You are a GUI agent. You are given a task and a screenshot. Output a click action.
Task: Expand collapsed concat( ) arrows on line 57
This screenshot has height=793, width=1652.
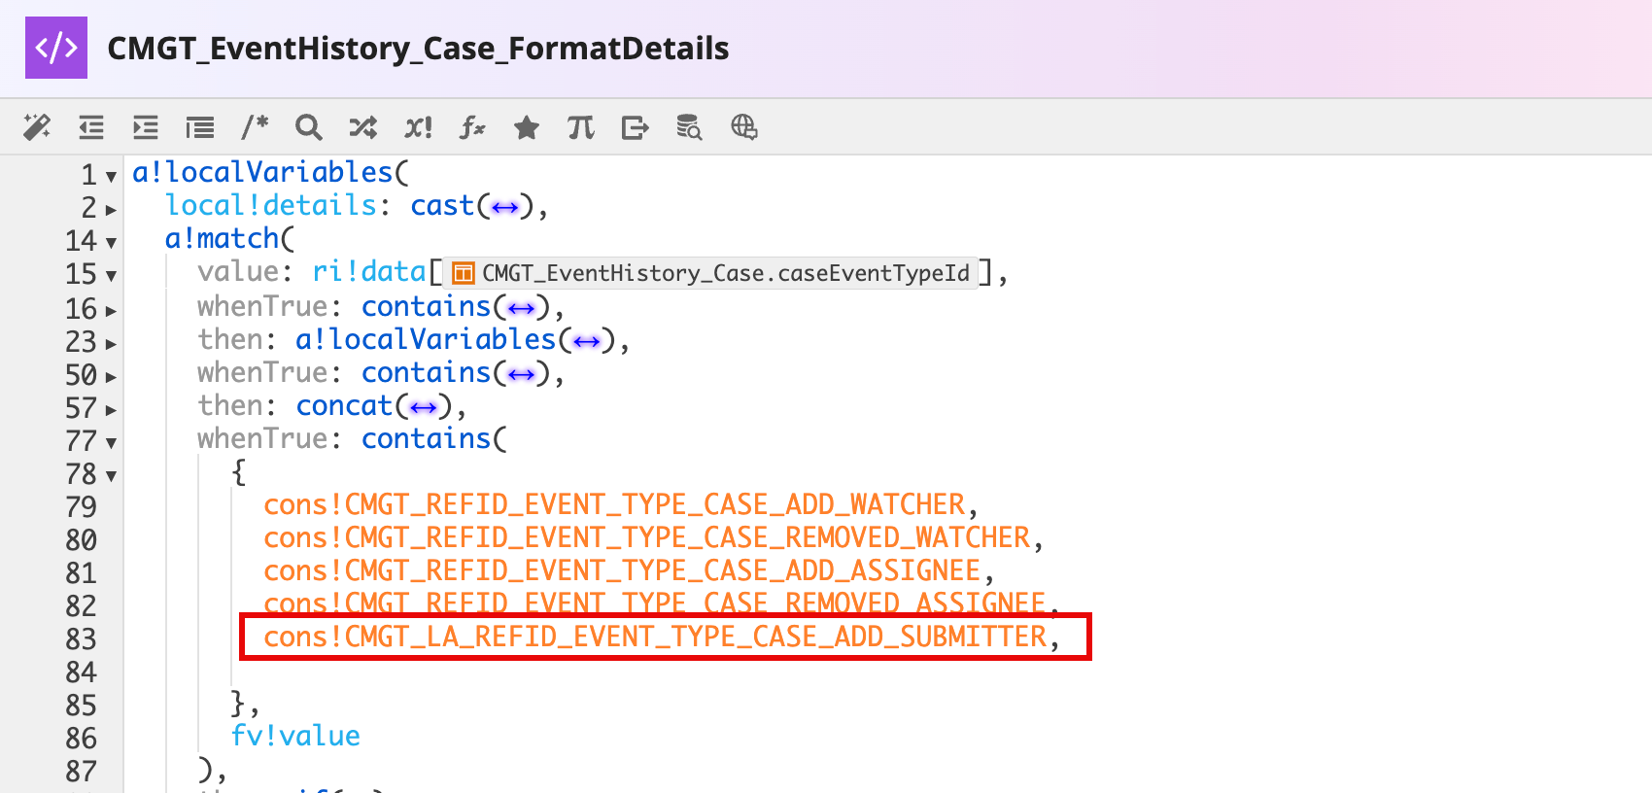[424, 407]
